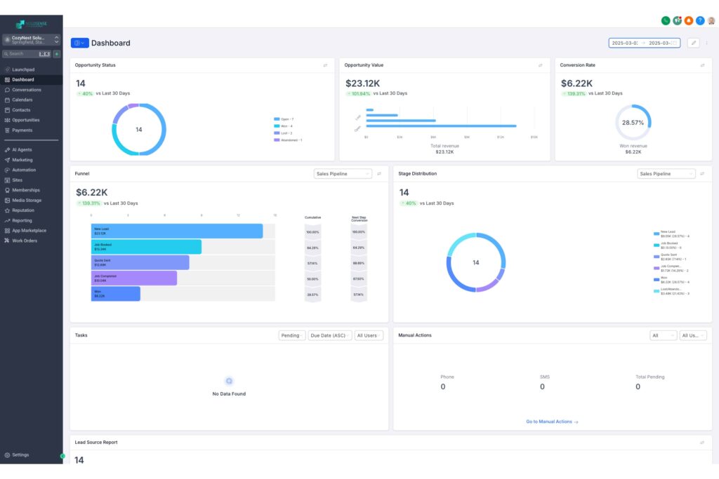
Task: Open Conversations in the sidebar
Action: [27, 90]
